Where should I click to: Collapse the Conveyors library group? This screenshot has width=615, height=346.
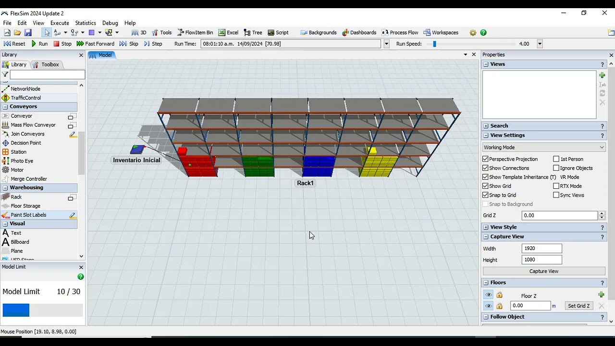5,107
